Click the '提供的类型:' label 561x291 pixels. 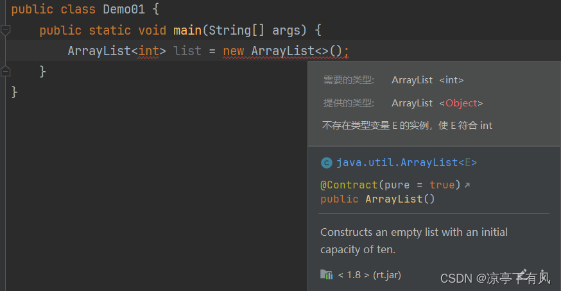coord(349,103)
